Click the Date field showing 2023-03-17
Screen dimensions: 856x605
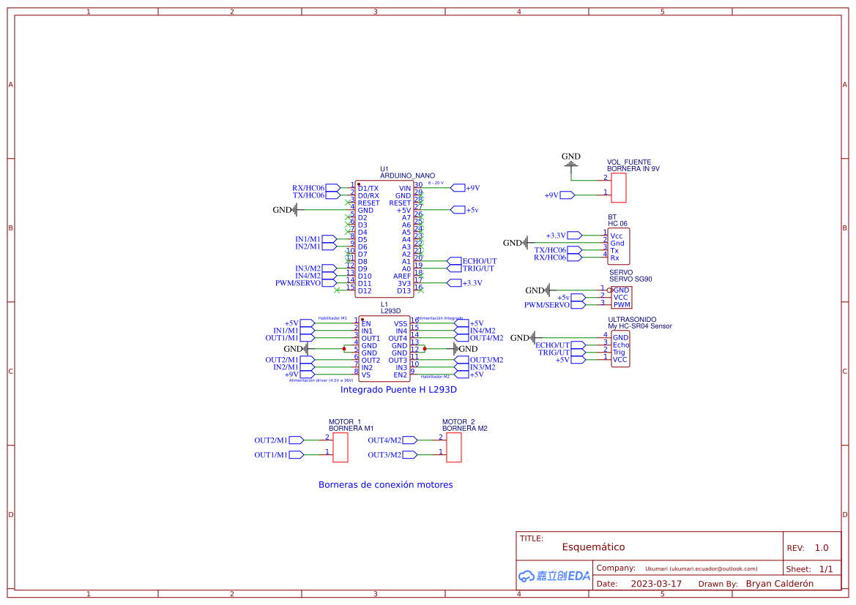pos(655,583)
